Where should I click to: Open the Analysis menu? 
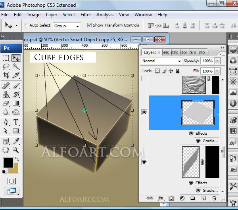click(x=105, y=15)
